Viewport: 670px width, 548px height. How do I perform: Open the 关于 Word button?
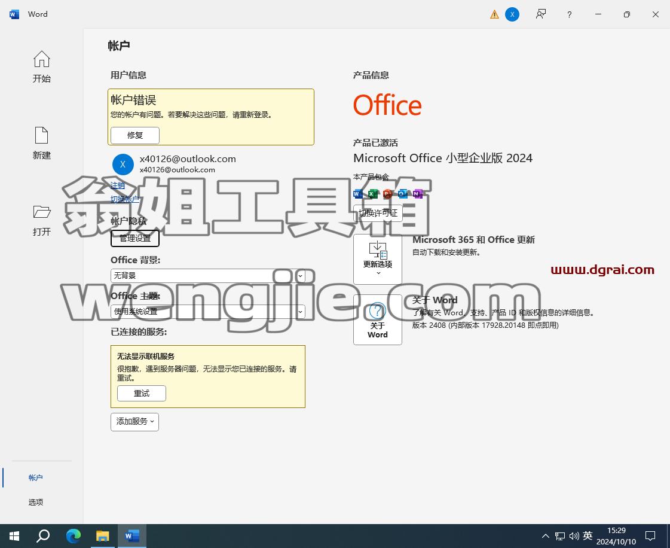[378, 319]
